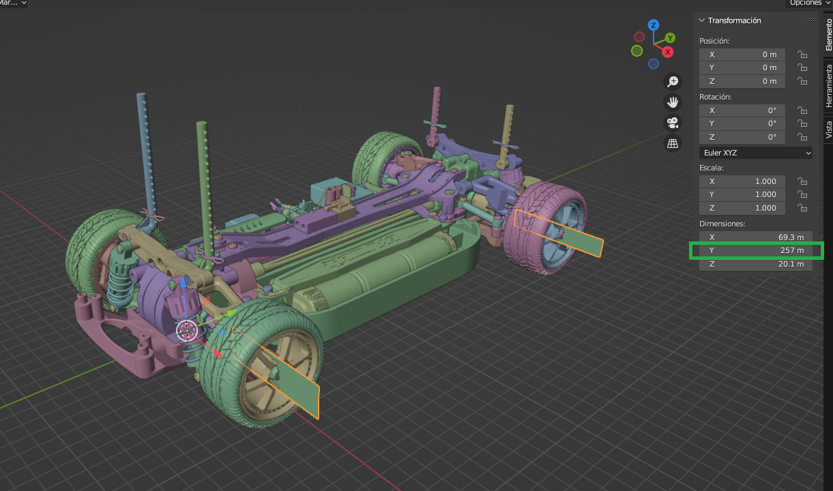Viewport: 833px width, 491px height.
Task: Click the Rotación X field showing 0°
Action: coord(742,110)
